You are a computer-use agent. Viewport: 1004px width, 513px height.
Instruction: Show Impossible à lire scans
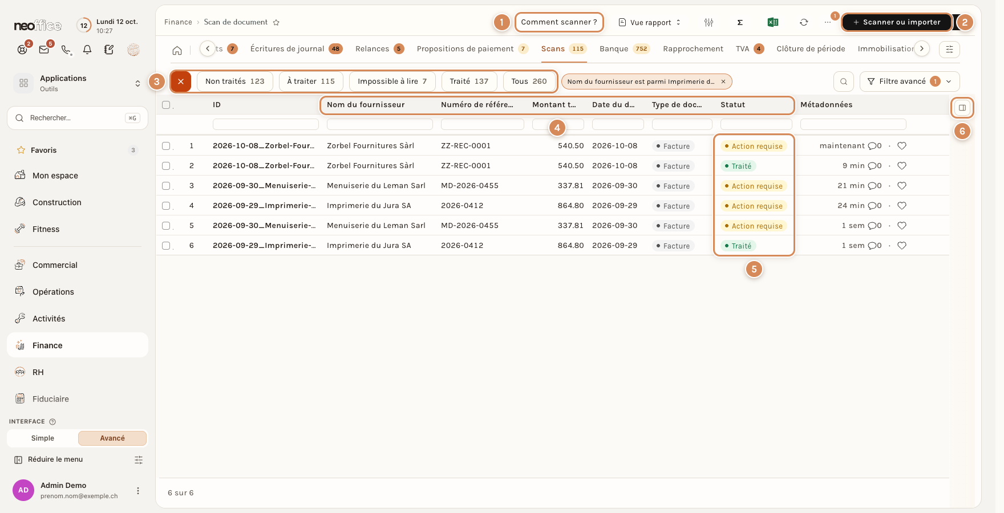pos(392,82)
